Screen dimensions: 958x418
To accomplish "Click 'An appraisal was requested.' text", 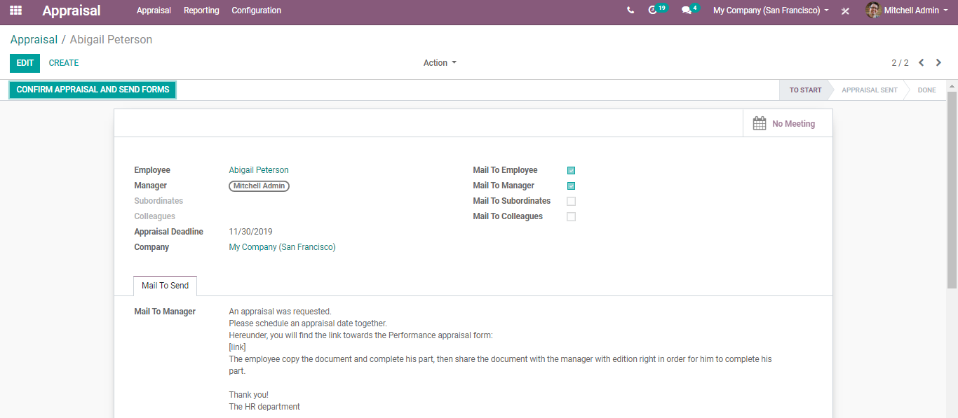I will click(280, 312).
